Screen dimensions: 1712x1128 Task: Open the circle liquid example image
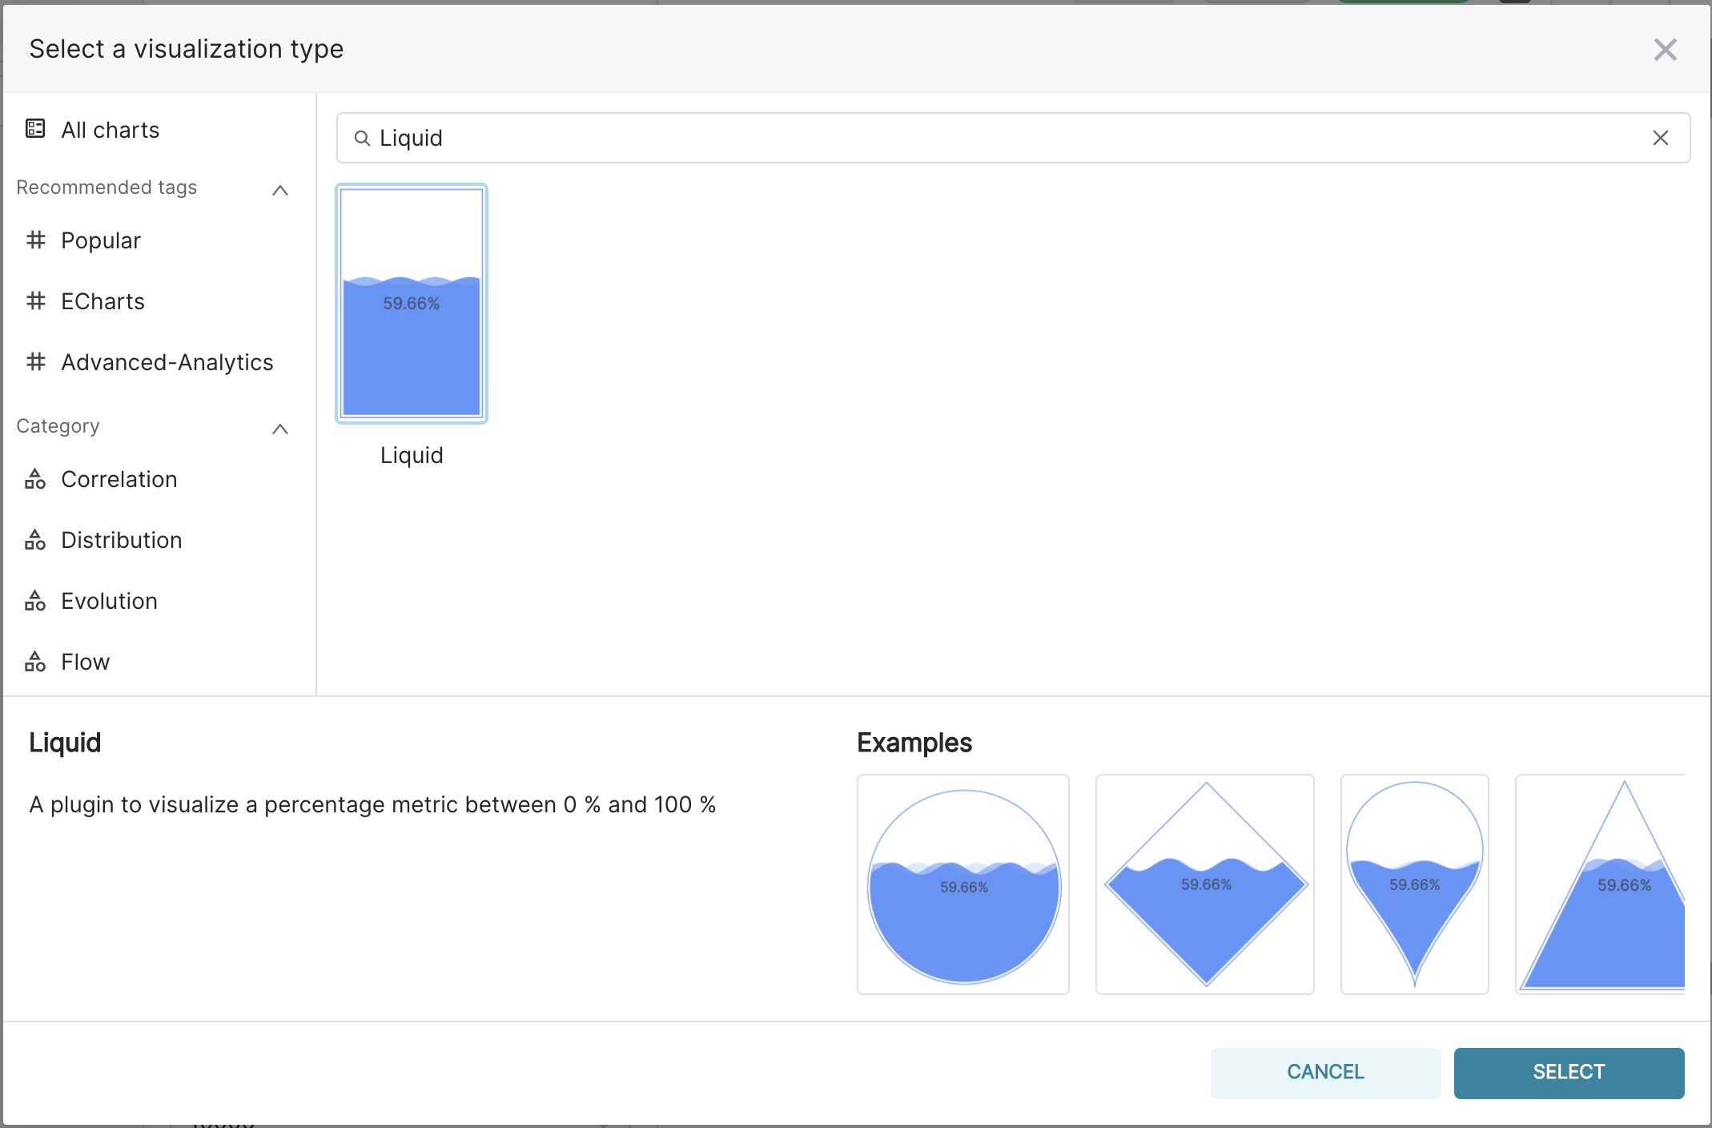(963, 884)
